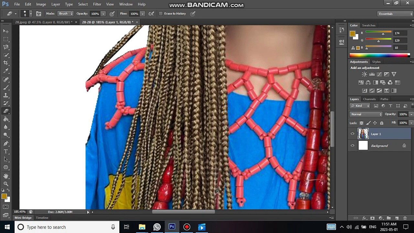Select the Blur tool

(x=6, y=127)
